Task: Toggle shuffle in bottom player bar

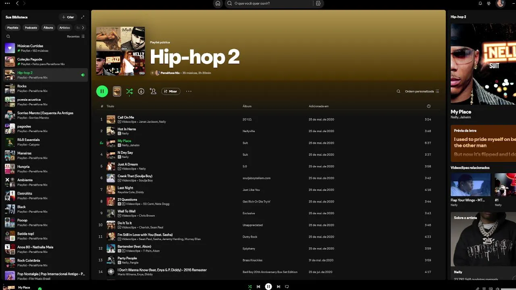Action: point(250,287)
